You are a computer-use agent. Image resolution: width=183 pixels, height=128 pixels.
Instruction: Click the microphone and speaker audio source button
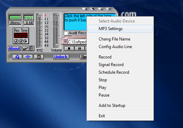[x=28, y=48]
